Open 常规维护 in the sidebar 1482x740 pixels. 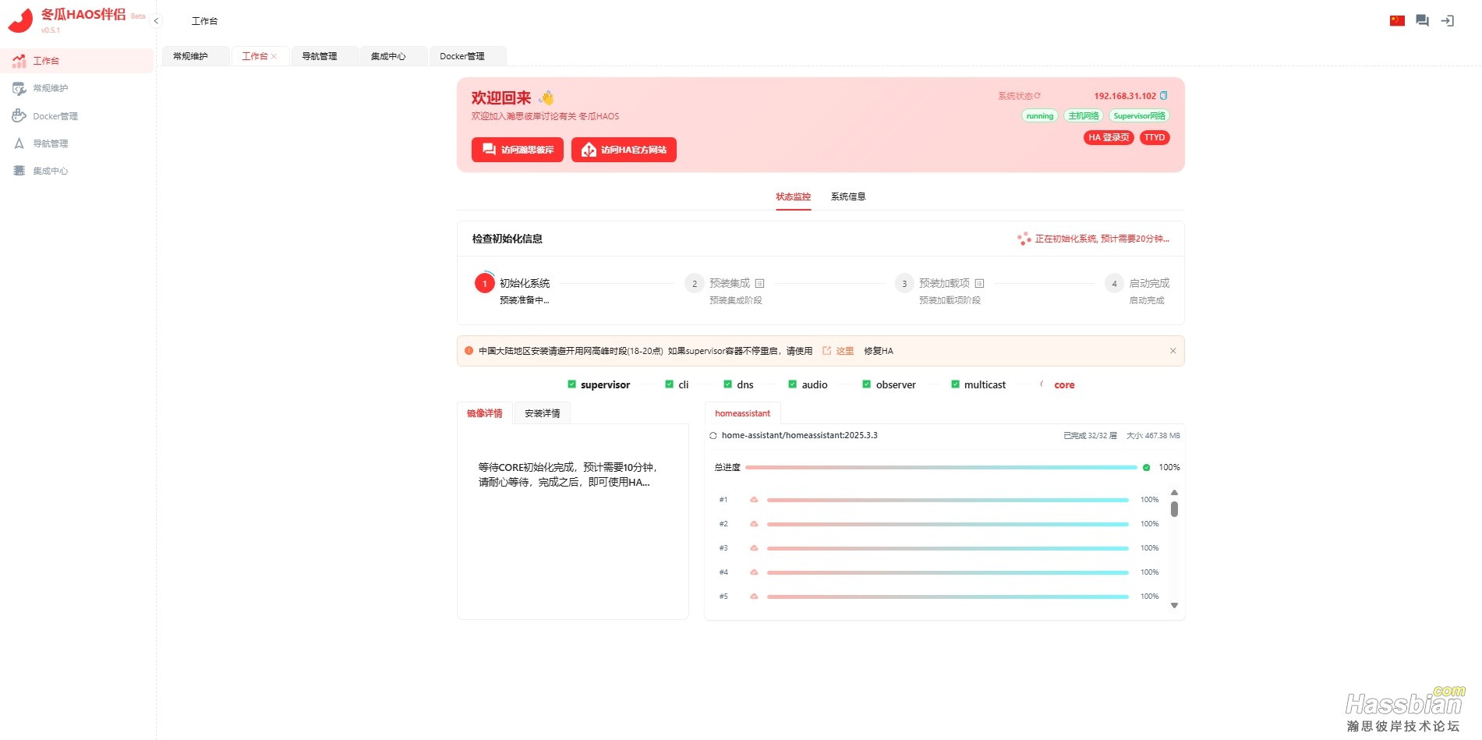(77, 88)
